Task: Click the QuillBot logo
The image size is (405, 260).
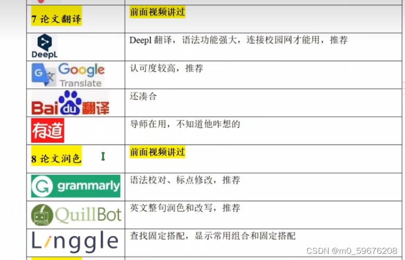Action: tap(76, 215)
